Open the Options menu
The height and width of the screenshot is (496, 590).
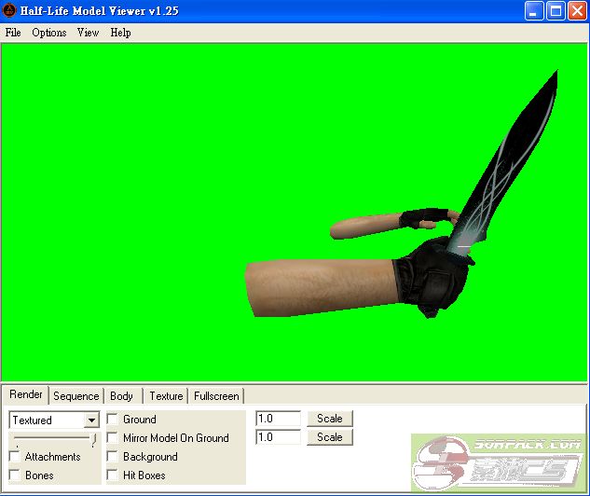tap(49, 33)
